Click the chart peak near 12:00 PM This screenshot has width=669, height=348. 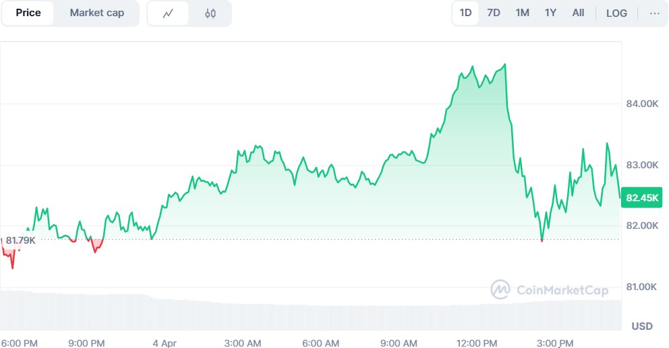pyautogui.click(x=504, y=65)
